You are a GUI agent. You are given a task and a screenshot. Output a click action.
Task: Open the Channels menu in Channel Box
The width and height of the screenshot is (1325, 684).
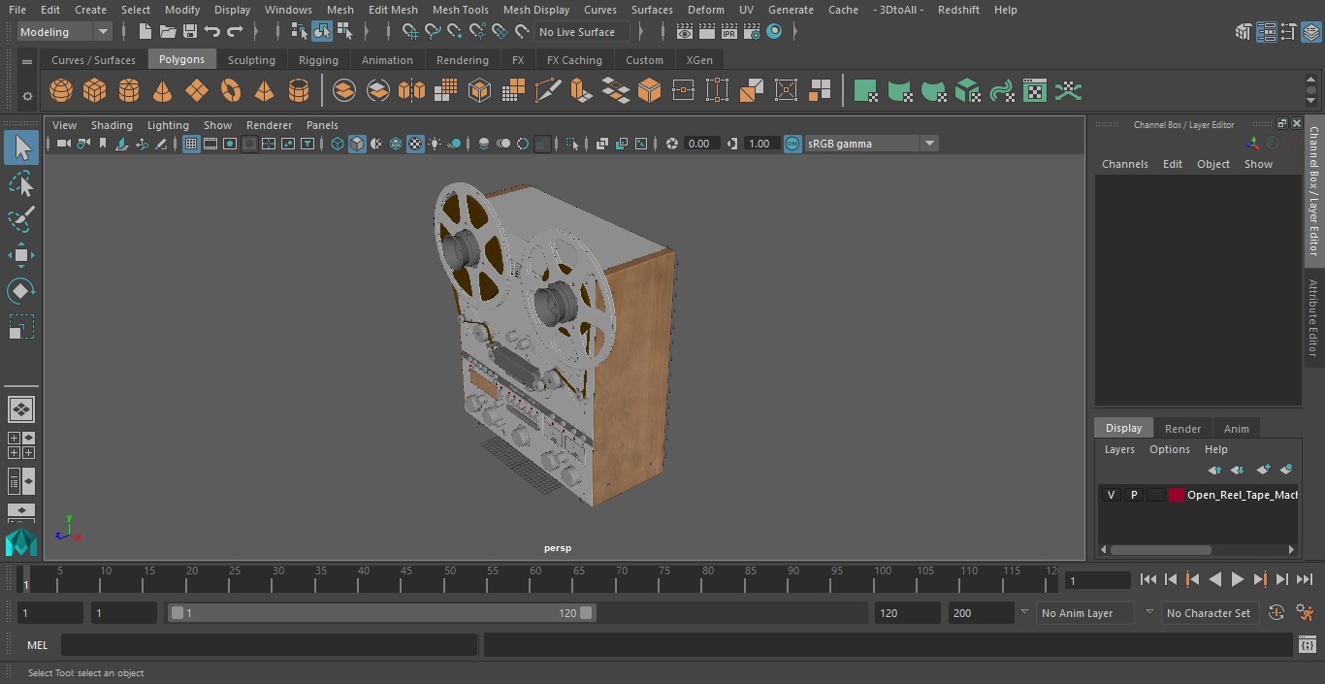1124,164
